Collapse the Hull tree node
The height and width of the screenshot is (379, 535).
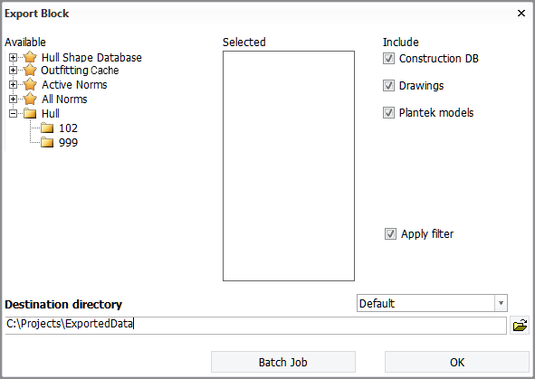pos(13,113)
